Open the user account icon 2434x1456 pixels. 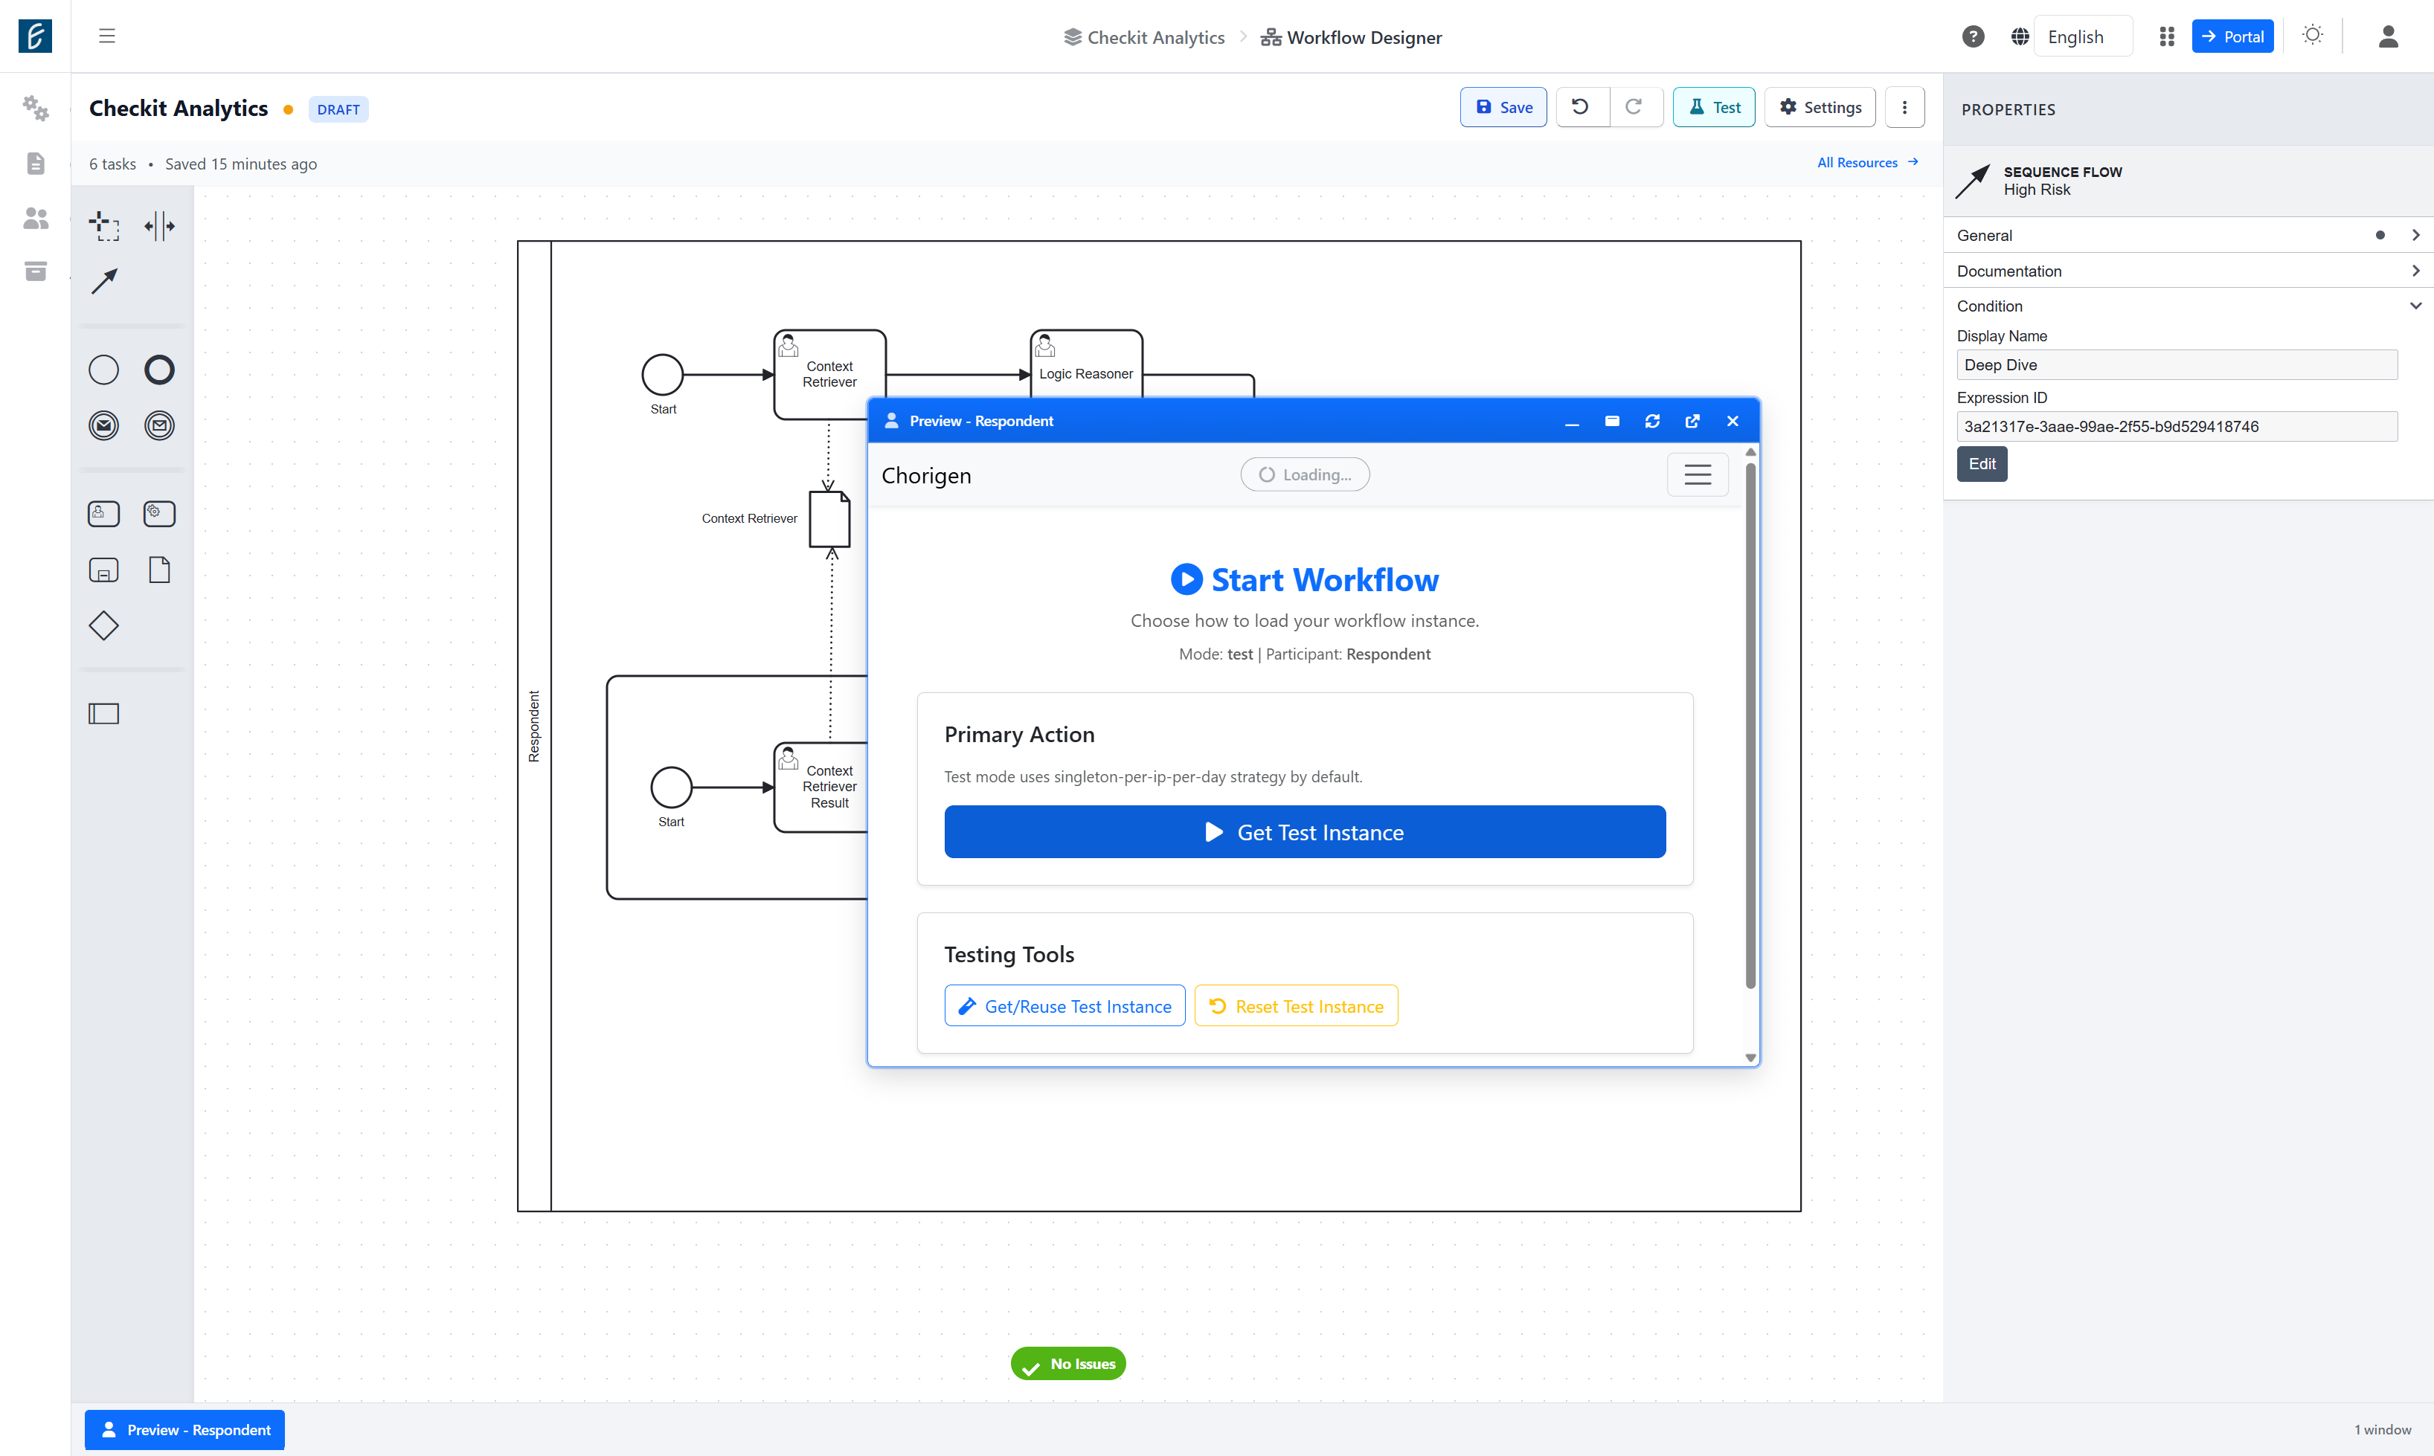click(x=2388, y=36)
